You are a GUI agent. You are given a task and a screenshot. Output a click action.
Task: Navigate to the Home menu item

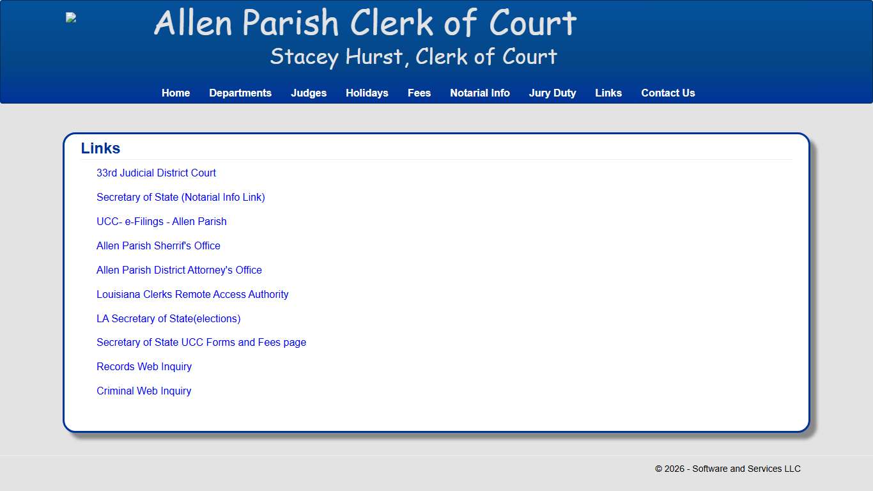point(175,93)
